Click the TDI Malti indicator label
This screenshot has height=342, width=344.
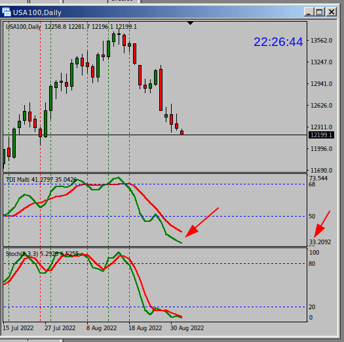pos(41,180)
